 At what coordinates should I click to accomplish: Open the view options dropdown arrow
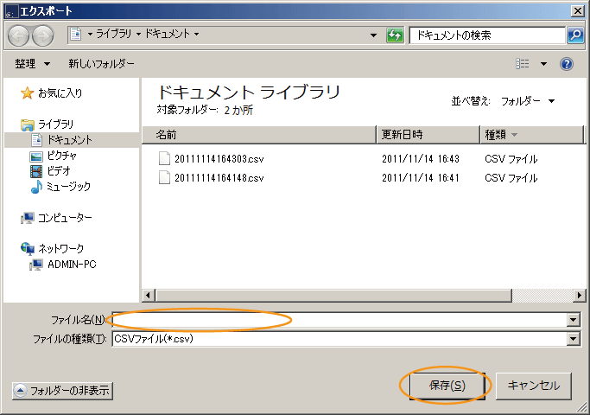tap(543, 64)
